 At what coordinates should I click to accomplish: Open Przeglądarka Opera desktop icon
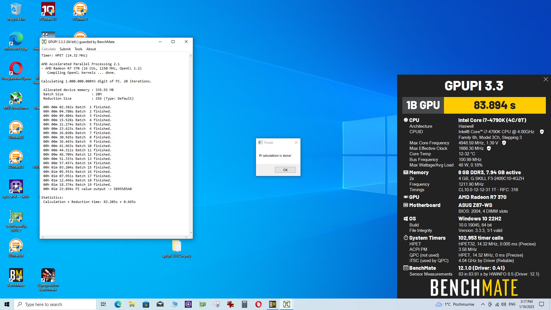coord(16,71)
